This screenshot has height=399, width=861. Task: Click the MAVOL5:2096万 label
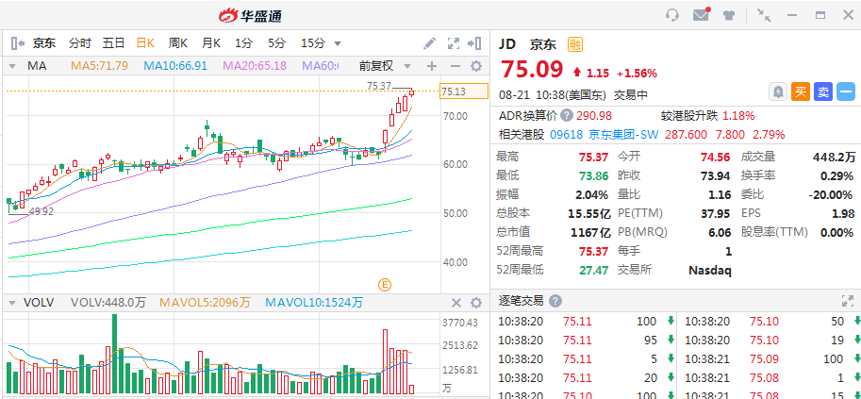click(x=205, y=303)
